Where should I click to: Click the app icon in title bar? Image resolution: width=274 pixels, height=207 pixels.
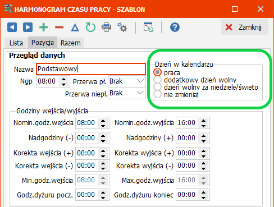(x=8, y=8)
